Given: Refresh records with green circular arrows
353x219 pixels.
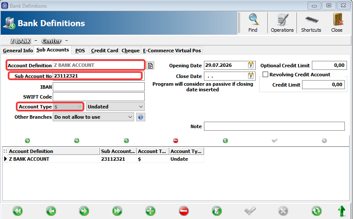Looking at the screenshot, I should pyautogui.click(x=317, y=211).
